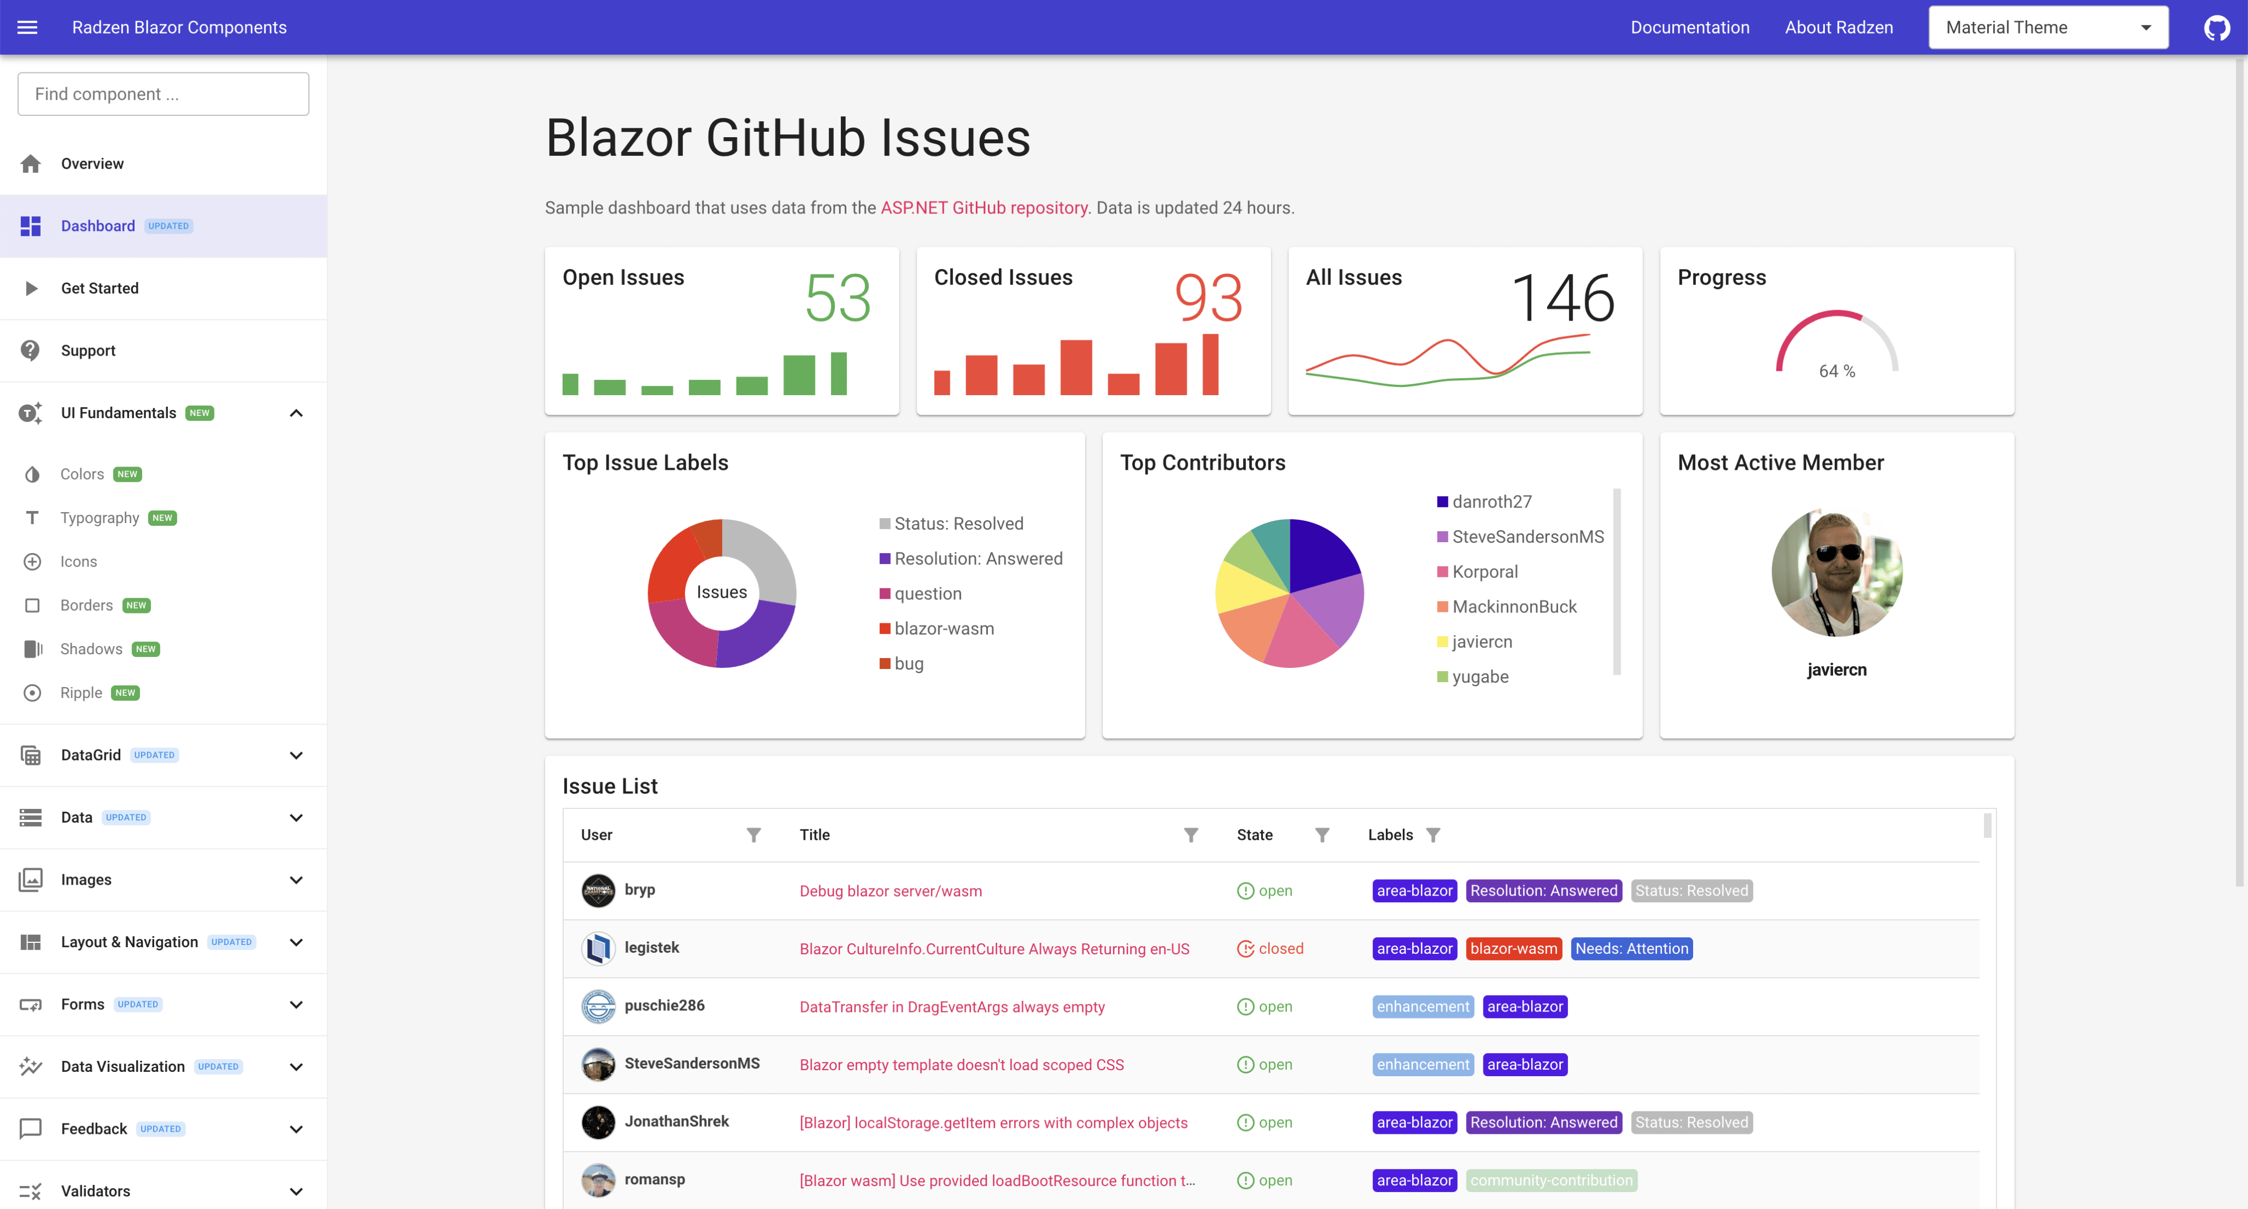
Task: Open the Material Theme dropdown
Action: [2047, 27]
